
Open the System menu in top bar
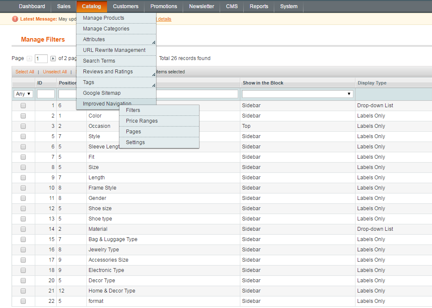tap(288, 6)
